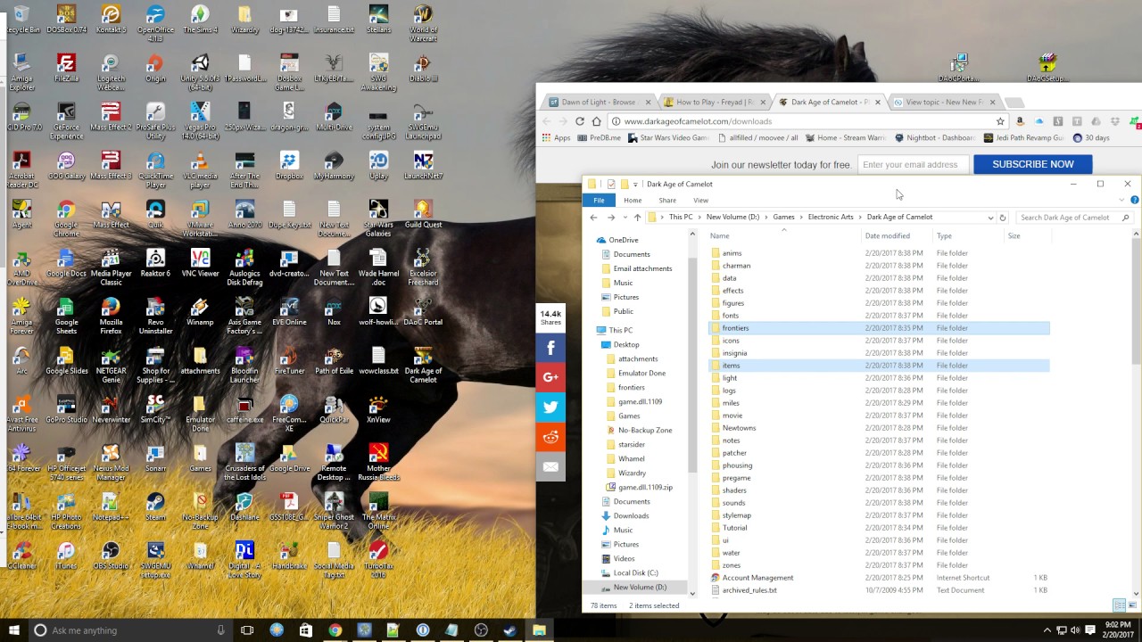Sort files by the Name column header
This screenshot has width=1142, height=642.
783,236
